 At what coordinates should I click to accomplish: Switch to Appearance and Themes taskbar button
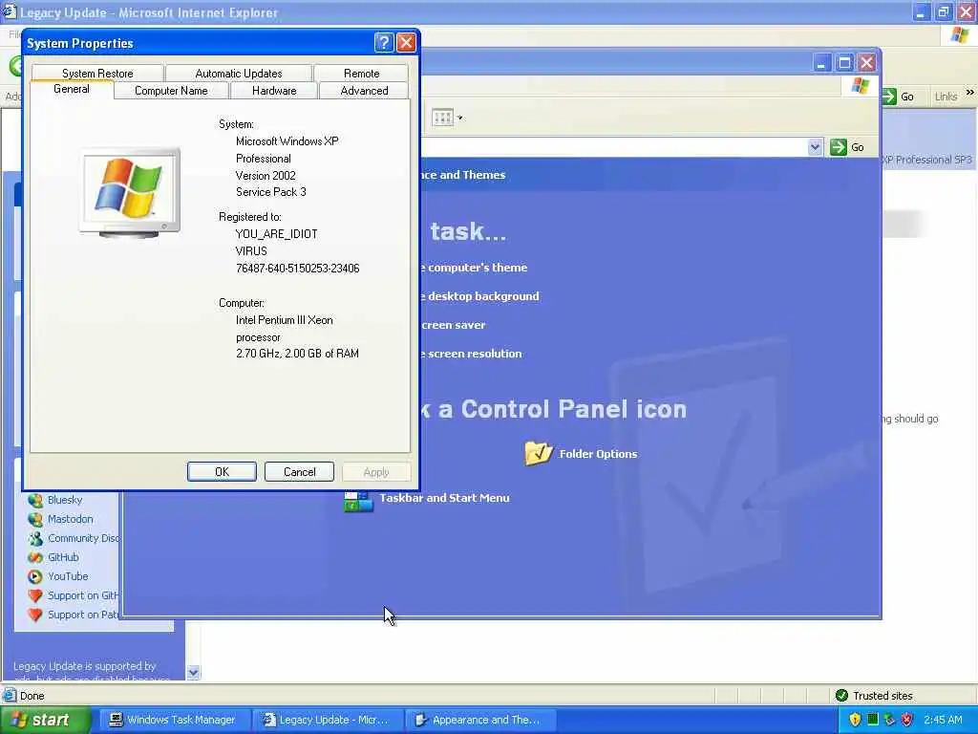coord(479,720)
